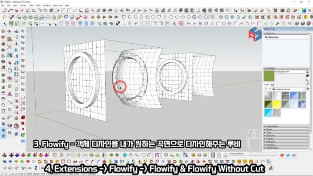Image resolution: width=313 pixels, height=176 pixels.
Task: Expand the Tags panel
Action: (x=286, y=132)
